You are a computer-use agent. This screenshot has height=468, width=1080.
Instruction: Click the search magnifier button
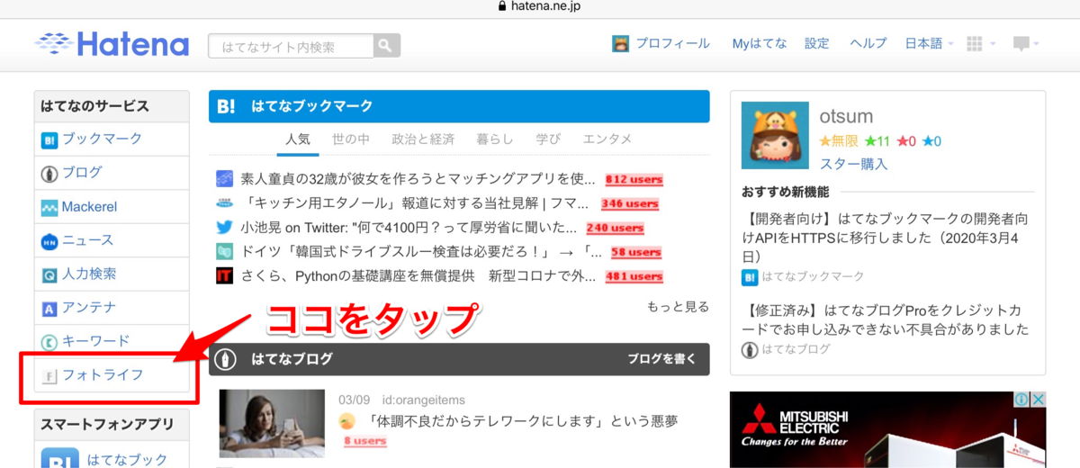pos(387,45)
